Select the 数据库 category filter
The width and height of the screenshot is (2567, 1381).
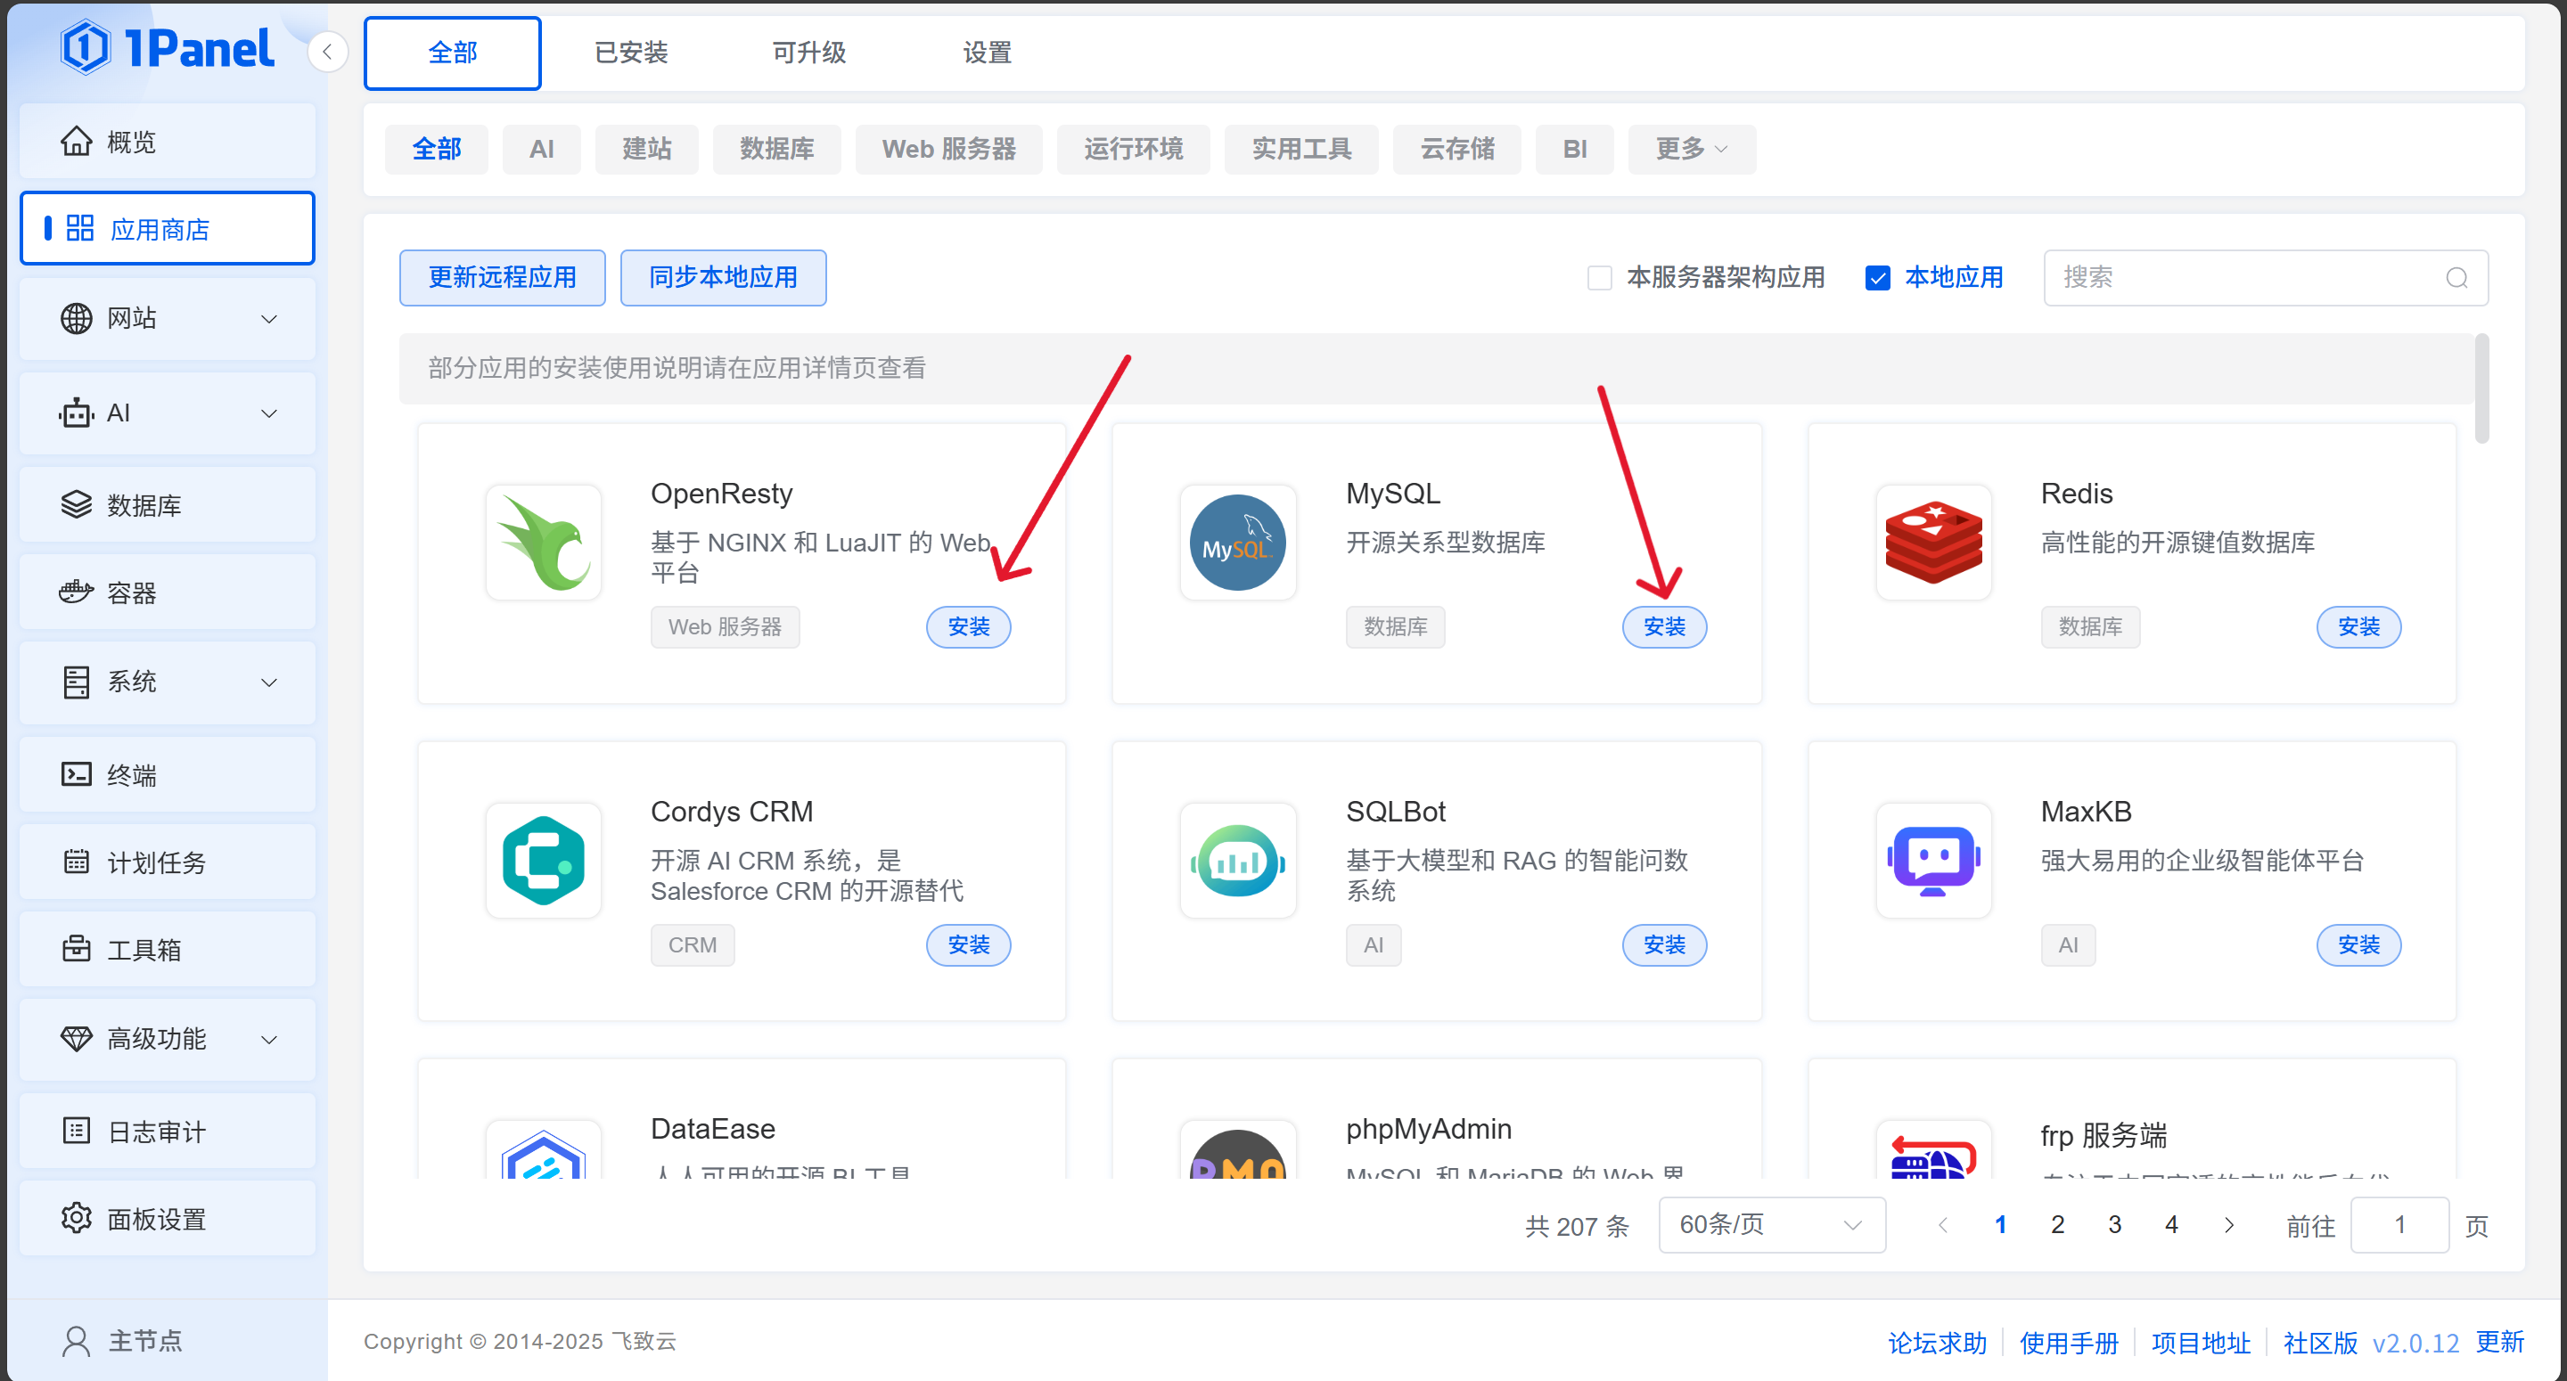(x=776, y=150)
